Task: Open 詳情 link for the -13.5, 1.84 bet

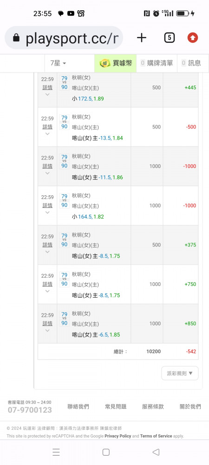Action: pos(47,126)
